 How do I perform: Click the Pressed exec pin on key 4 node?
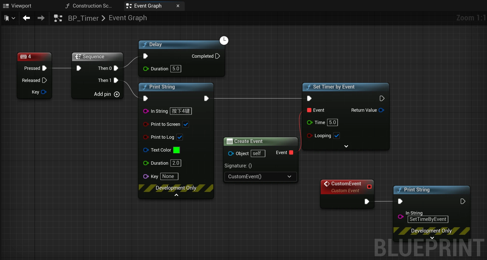pos(44,68)
